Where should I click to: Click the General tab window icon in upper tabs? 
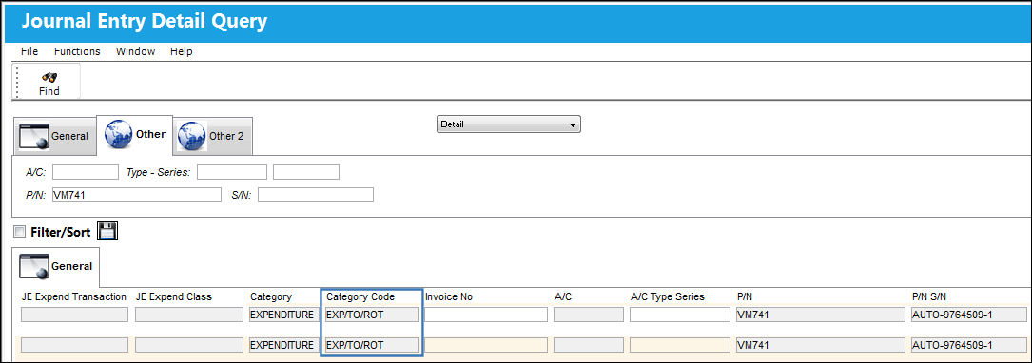click(x=33, y=136)
